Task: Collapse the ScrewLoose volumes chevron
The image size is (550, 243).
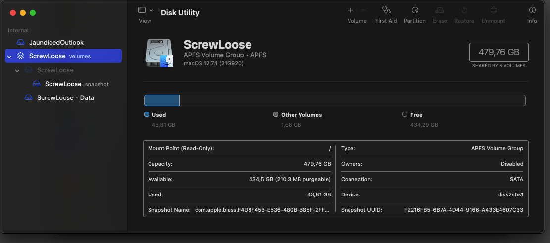Action: [9, 56]
